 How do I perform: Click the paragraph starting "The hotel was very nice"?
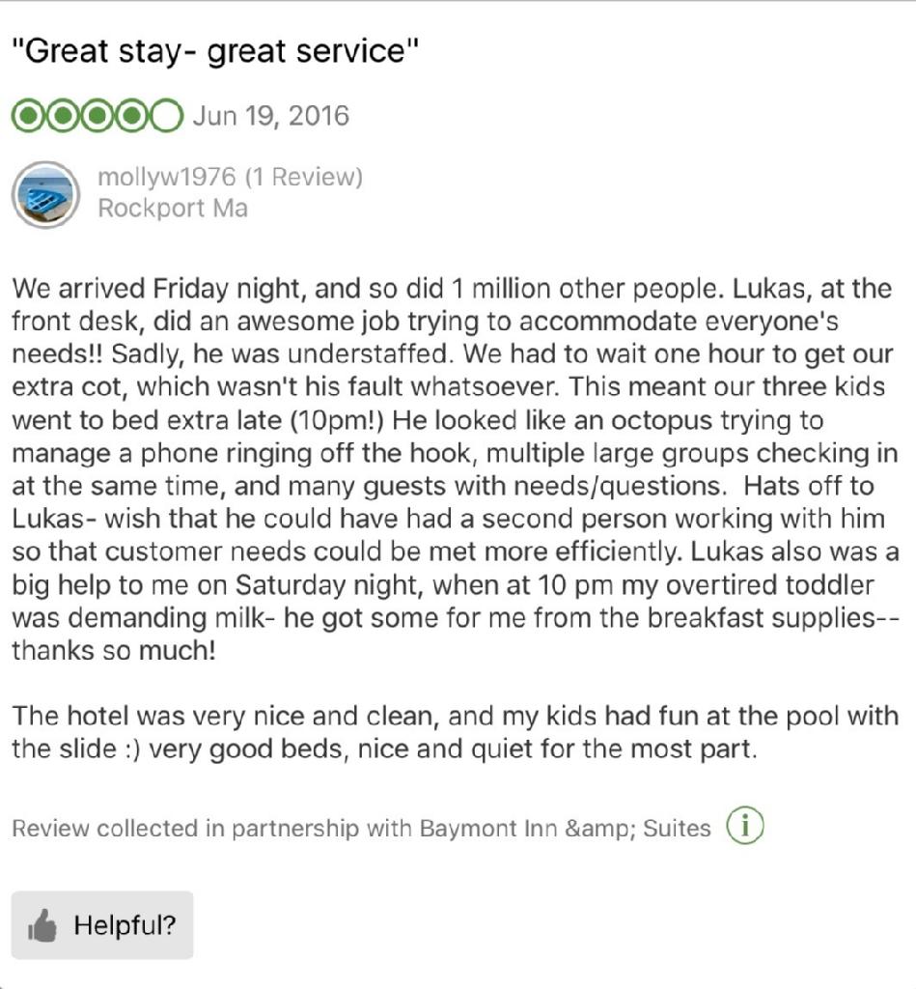point(454,732)
